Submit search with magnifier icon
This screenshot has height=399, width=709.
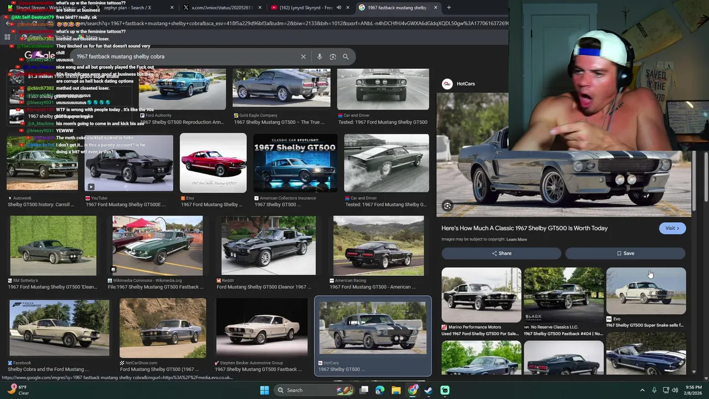click(x=346, y=57)
